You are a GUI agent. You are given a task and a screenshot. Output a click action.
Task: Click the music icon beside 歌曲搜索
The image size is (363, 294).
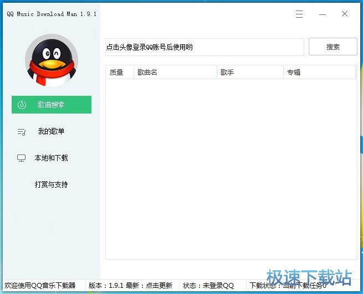[22, 105]
